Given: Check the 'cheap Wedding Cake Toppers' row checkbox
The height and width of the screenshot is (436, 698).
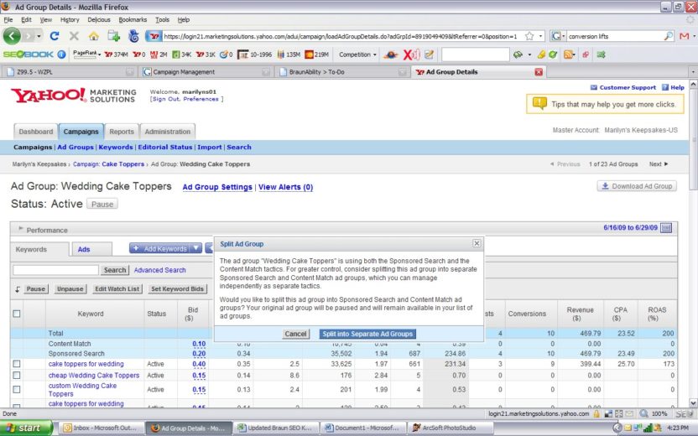Looking at the screenshot, I should (x=17, y=376).
